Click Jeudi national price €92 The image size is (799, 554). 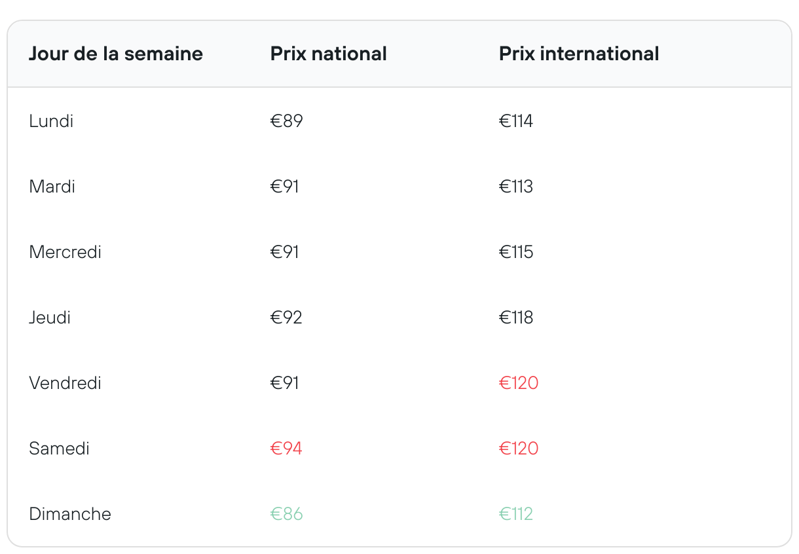[286, 318]
